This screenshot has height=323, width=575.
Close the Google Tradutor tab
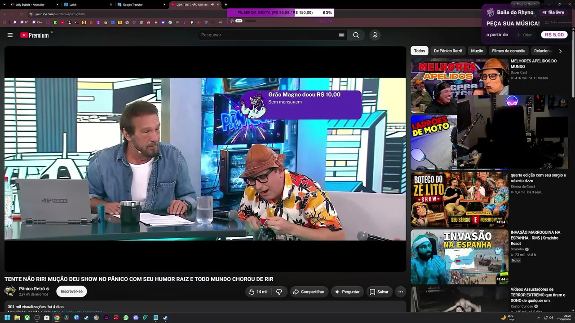pos(164,4)
